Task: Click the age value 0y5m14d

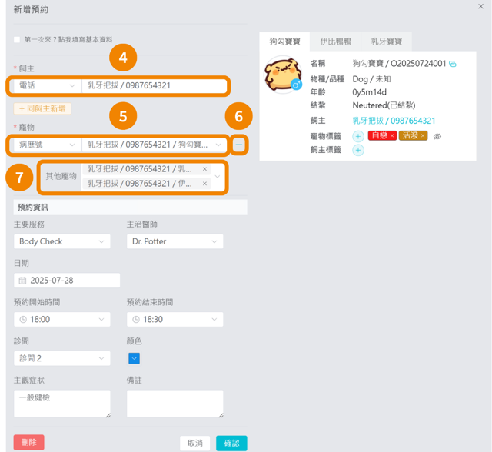Action: [x=369, y=92]
